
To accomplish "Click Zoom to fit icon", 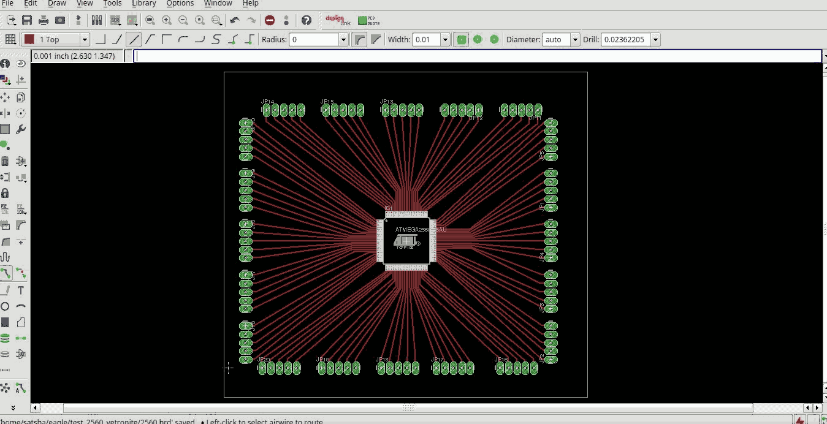I will click(x=150, y=20).
